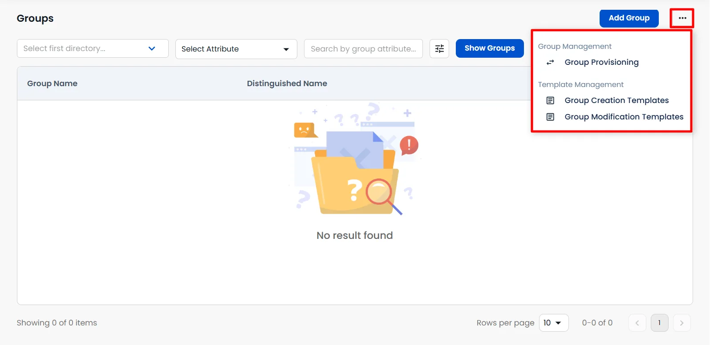Click the Group Management section label
The width and height of the screenshot is (710, 345).
[575, 46]
